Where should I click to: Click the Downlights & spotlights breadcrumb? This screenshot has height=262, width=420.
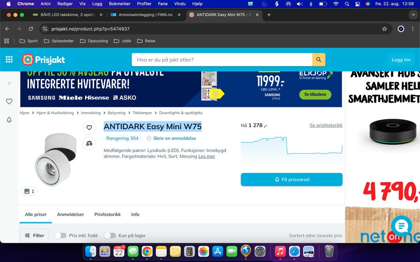tap(181, 113)
